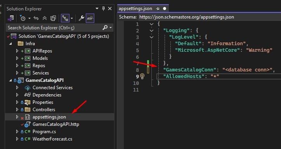Click the Sync with Active Document icon
The height and width of the screenshot is (149, 281).
[36, 18]
